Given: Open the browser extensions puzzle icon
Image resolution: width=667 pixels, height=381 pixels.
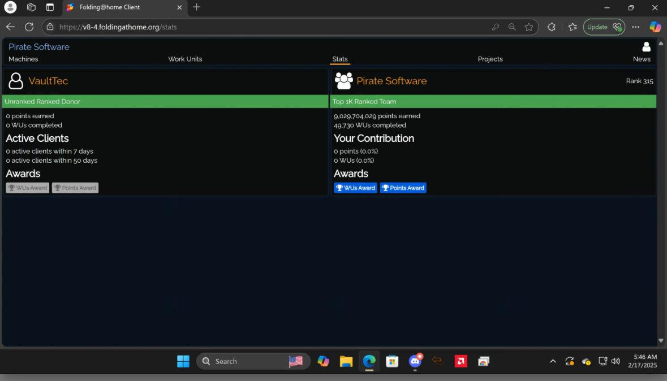Looking at the screenshot, I should click(x=551, y=27).
